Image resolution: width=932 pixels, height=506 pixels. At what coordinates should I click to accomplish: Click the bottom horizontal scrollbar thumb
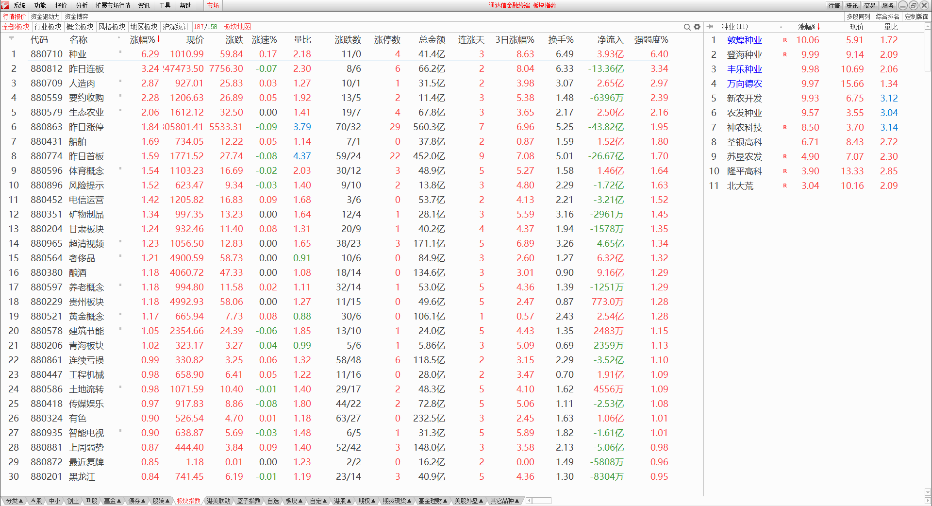pyautogui.click(x=542, y=501)
